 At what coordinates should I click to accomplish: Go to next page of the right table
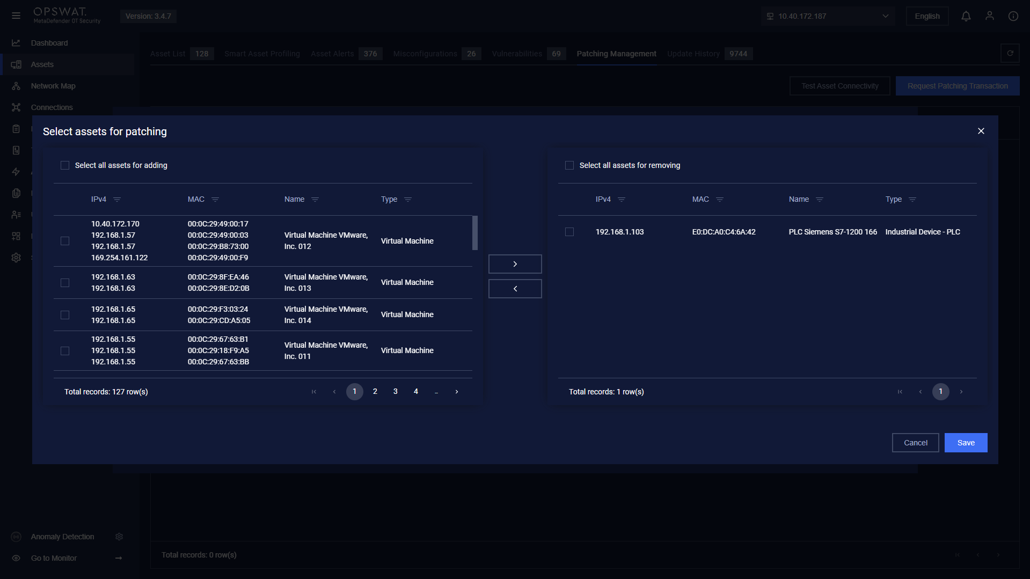tap(961, 392)
